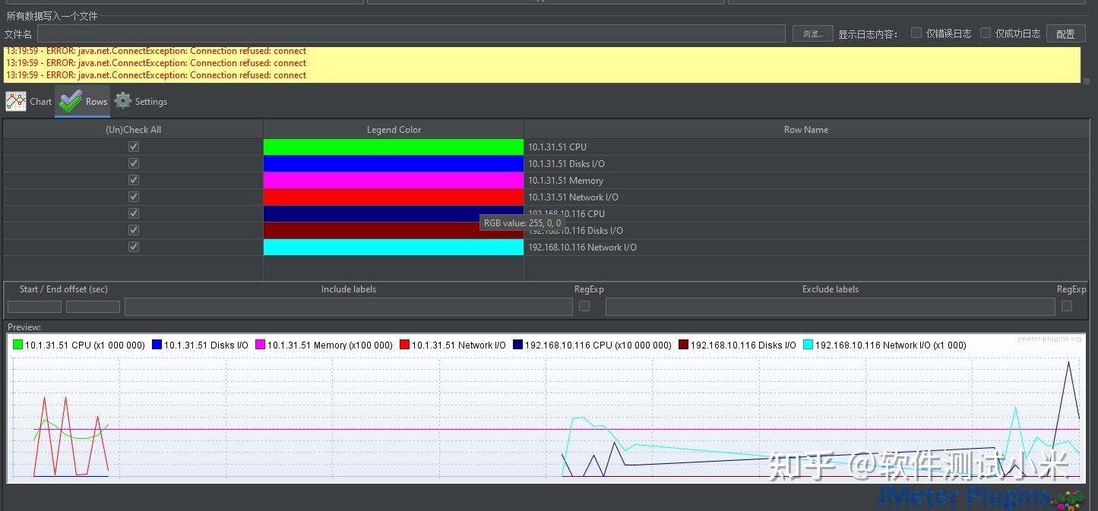The height and width of the screenshot is (511, 1098).
Task: Click the Legend Color column header
Action: [x=394, y=129]
